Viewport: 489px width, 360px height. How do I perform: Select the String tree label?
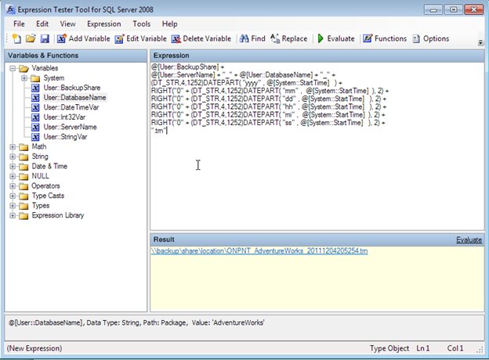40,157
